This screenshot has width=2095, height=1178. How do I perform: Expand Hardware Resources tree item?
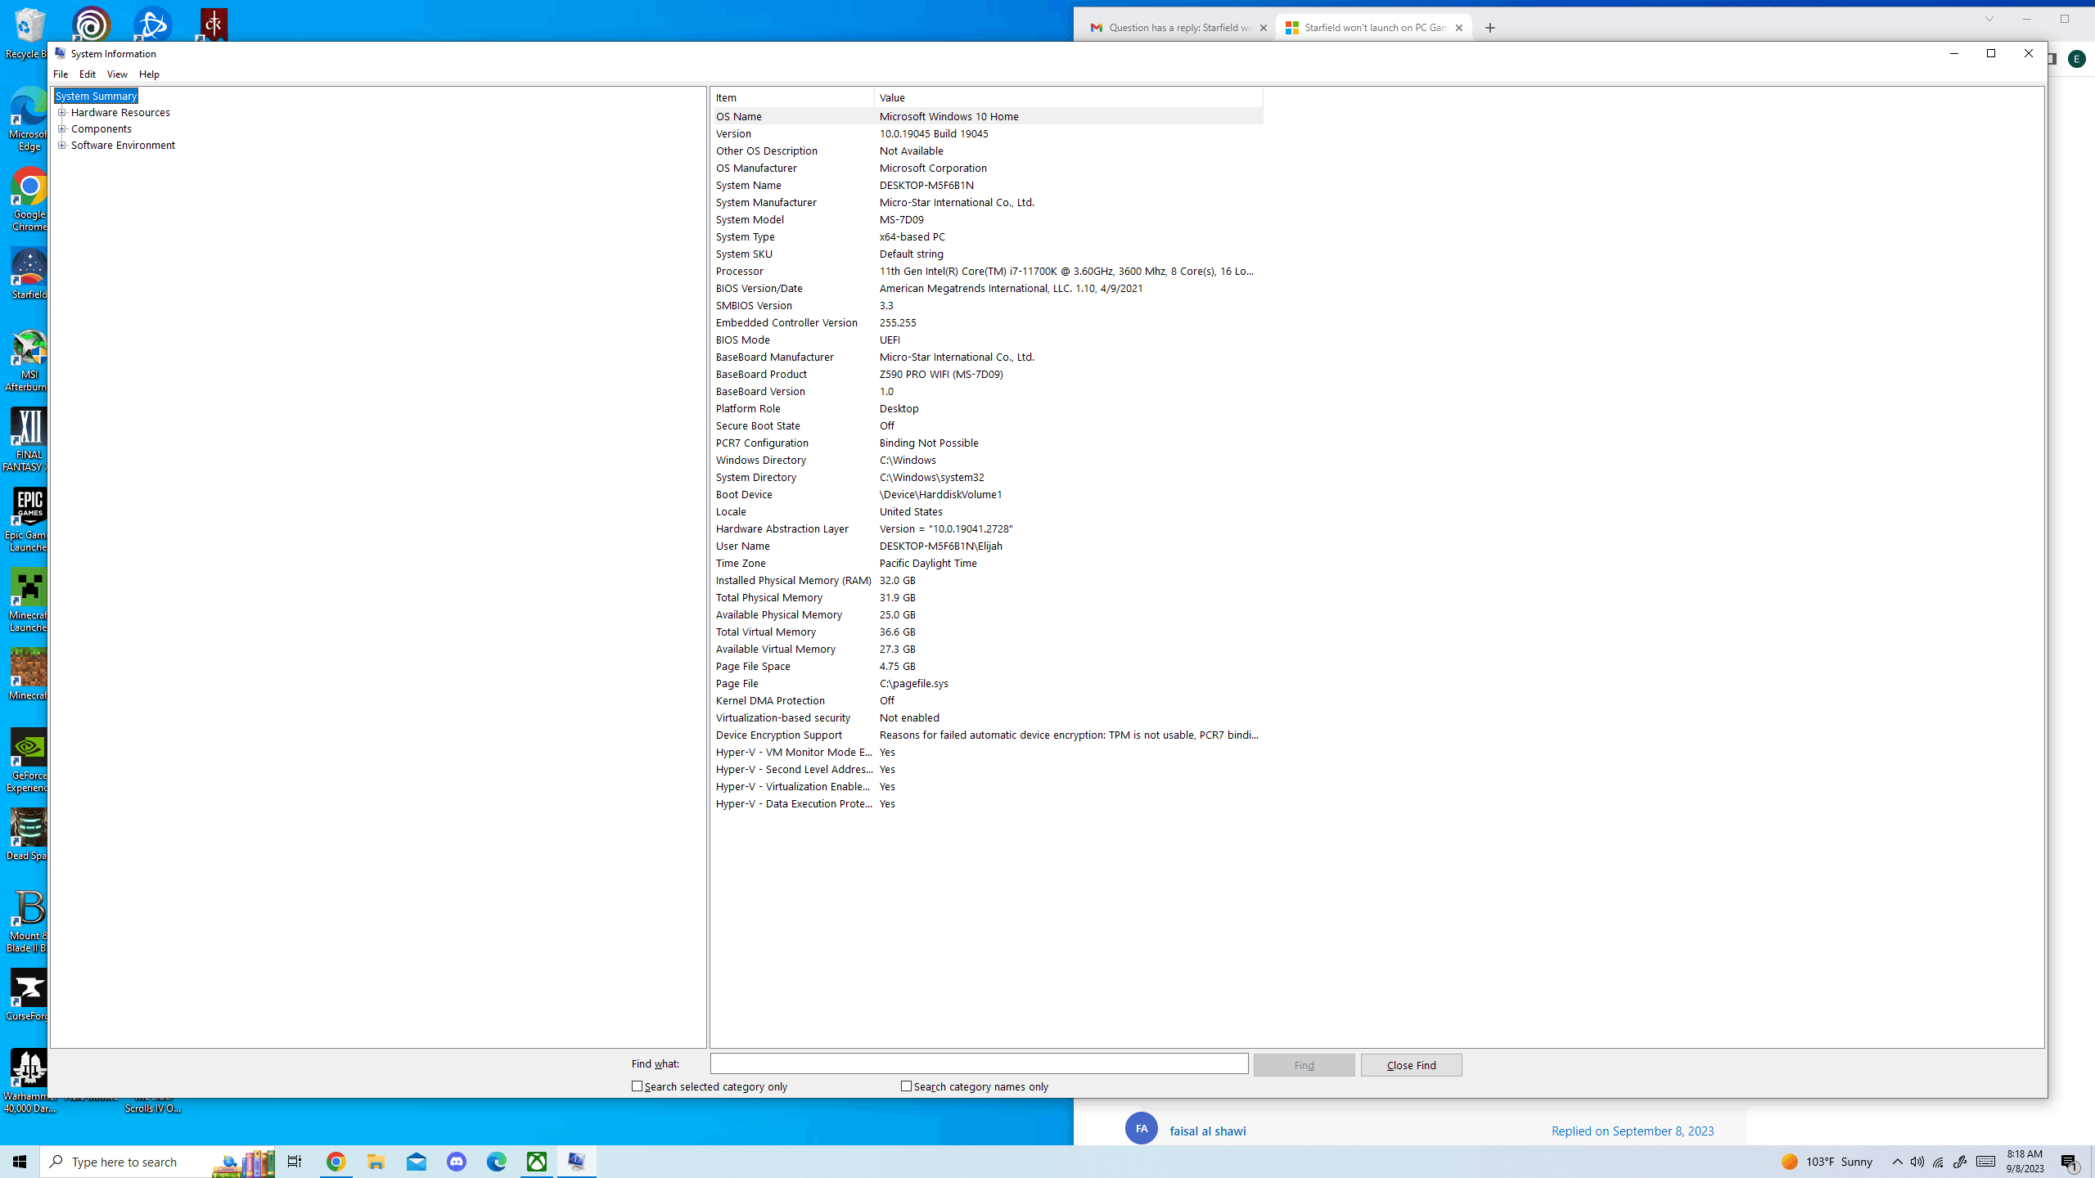pos(62,112)
